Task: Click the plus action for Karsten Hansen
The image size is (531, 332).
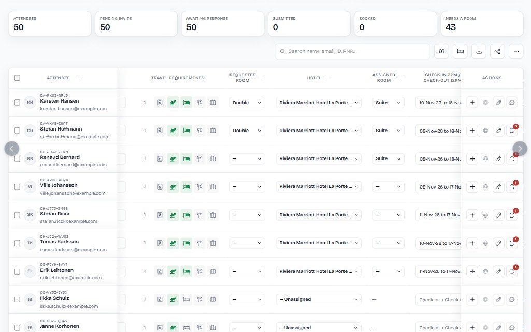Action: tap(472, 103)
